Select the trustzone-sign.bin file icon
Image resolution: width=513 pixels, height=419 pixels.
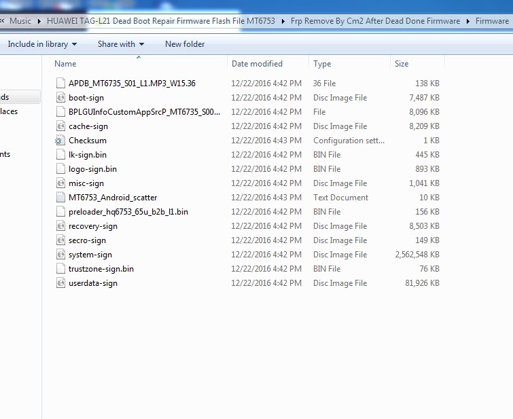pos(60,269)
